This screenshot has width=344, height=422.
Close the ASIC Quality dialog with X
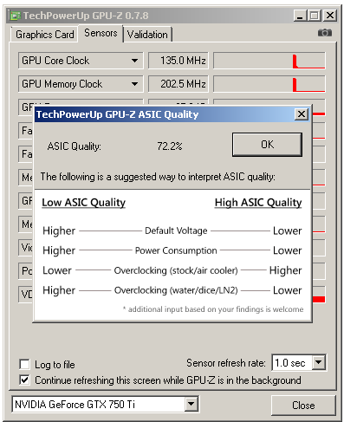coord(302,114)
